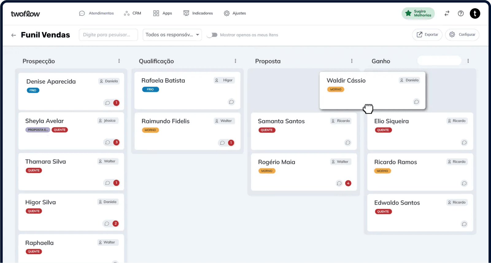Viewport: 491px width, 263px height.
Task: Click the badge 4 on Rogério Maia card
Action: click(348, 183)
